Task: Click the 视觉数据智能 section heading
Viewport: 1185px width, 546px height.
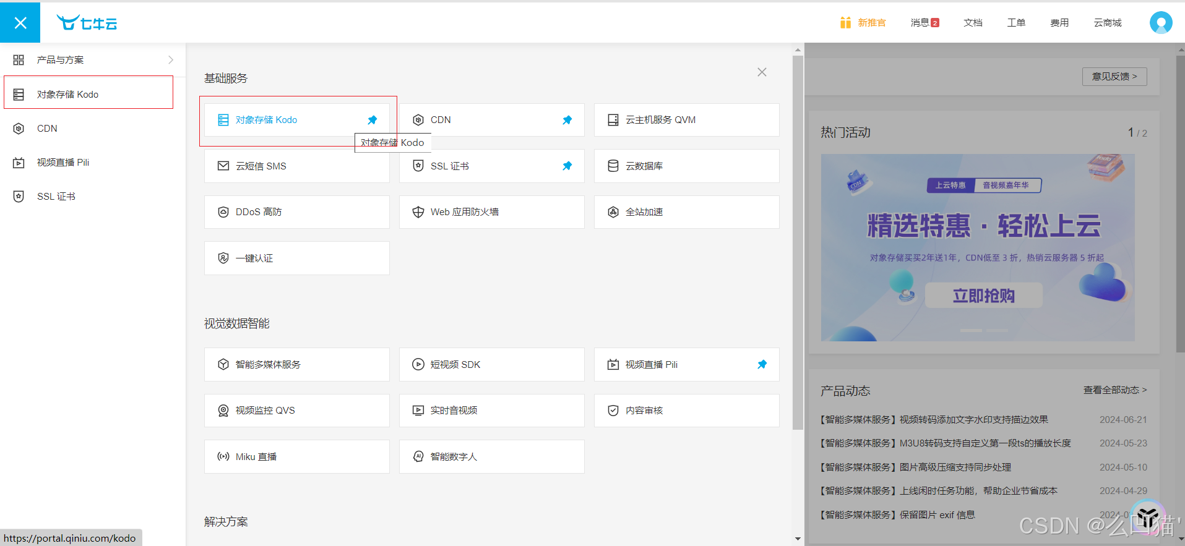Action: [x=237, y=323]
